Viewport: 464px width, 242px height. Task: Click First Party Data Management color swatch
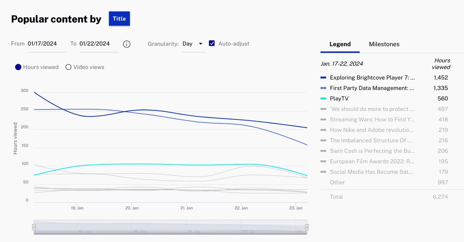coord(323,88)
